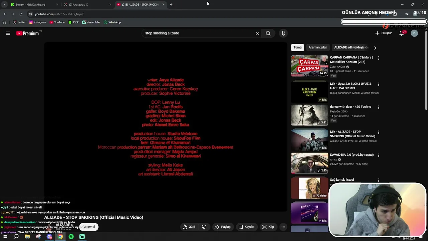Open Windows Start menu
The image size is (428, 241).
pos(5,237)
